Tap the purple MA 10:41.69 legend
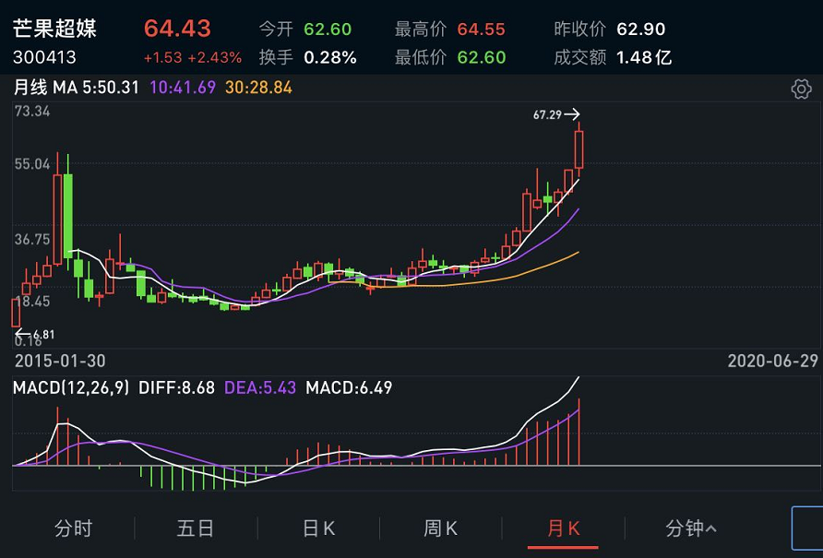 (x=183, y=87)
